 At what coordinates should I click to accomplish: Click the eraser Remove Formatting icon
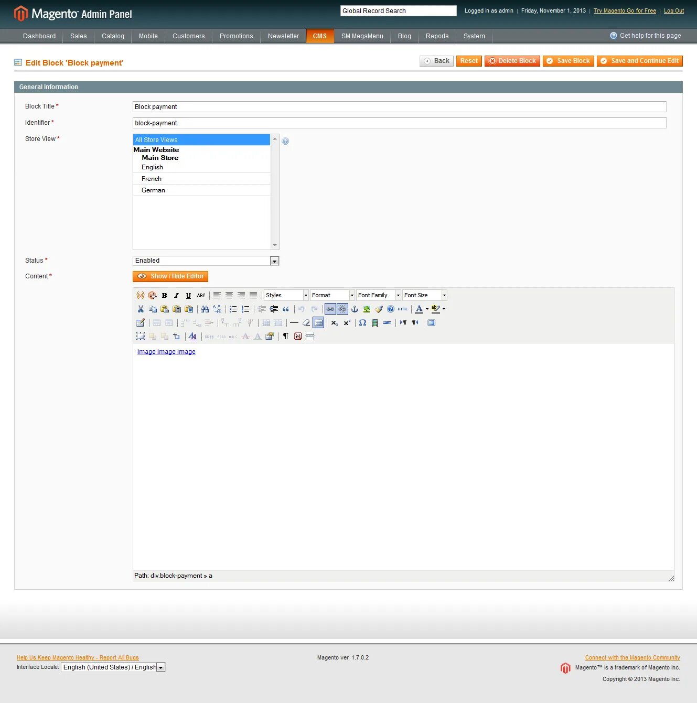306,323
